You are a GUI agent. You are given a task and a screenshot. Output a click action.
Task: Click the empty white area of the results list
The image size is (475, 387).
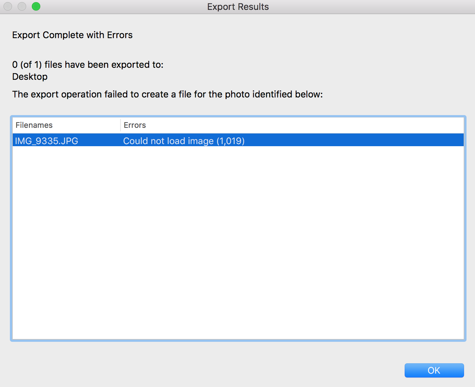click(238, 240)
